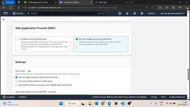Open PyCharm from the taskbar

coord(116,103)
